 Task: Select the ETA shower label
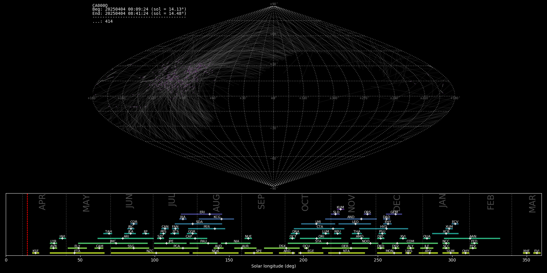coord(77,251)
